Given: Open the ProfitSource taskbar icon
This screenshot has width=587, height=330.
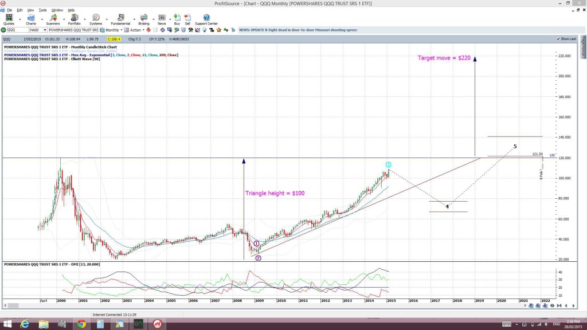Looking at the screenshot, I should [x=157, y=324].
